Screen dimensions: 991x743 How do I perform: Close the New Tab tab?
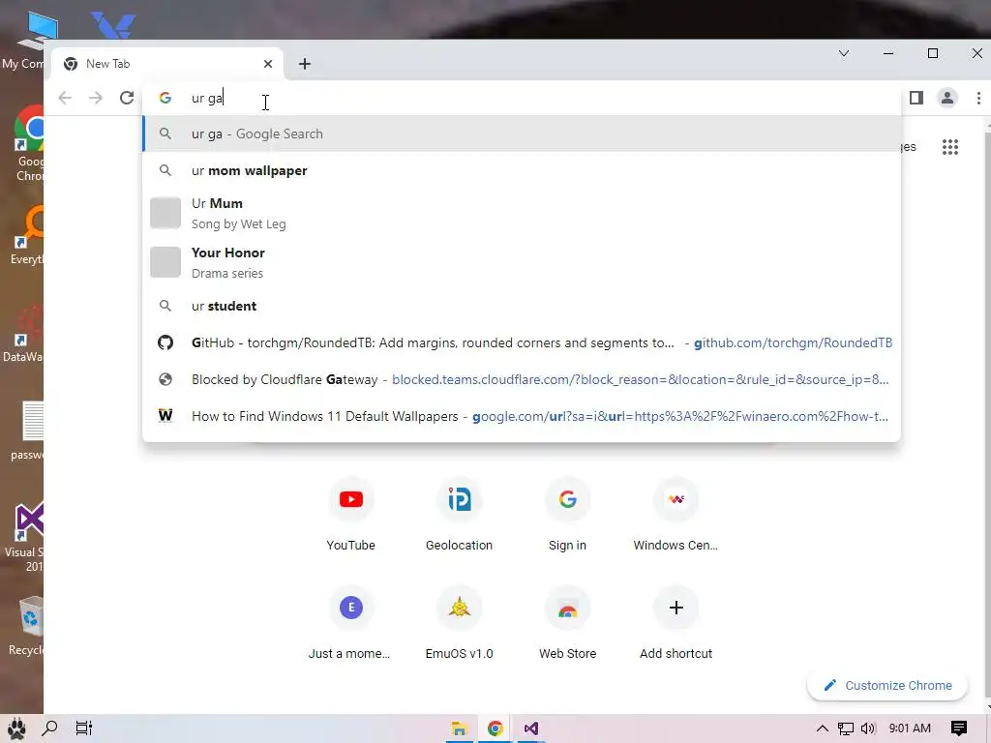pos(268,64)
